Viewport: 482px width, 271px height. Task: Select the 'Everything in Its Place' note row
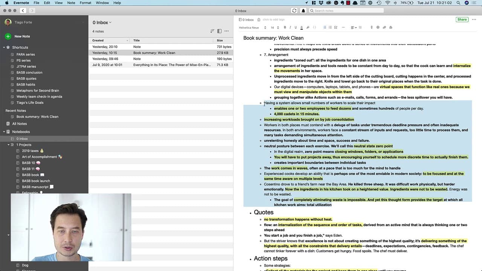coord(161,65)
